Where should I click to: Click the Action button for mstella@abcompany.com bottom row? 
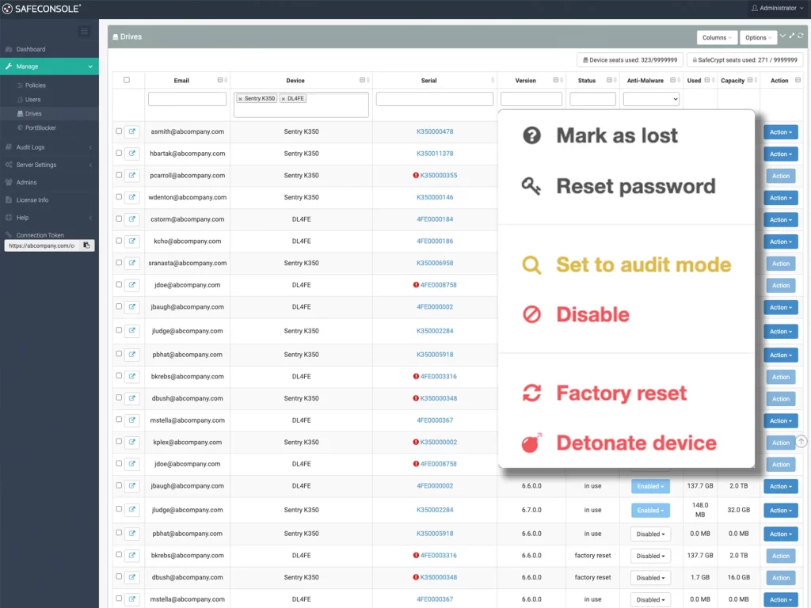[x=780, y=599]
